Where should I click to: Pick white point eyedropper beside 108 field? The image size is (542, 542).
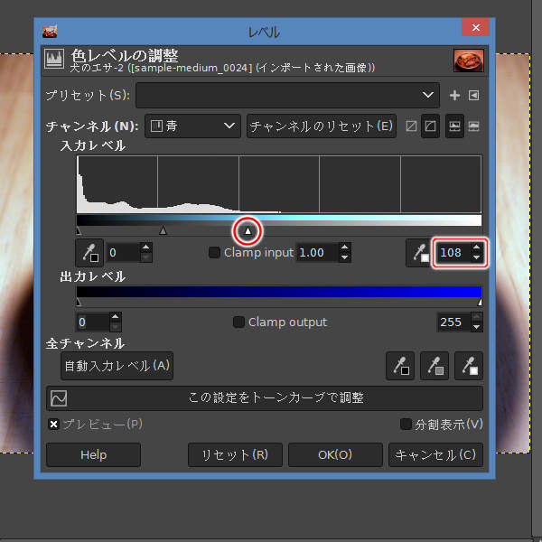pos(420,253)
